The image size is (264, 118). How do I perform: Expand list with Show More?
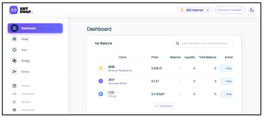click(x=164, y=106)
